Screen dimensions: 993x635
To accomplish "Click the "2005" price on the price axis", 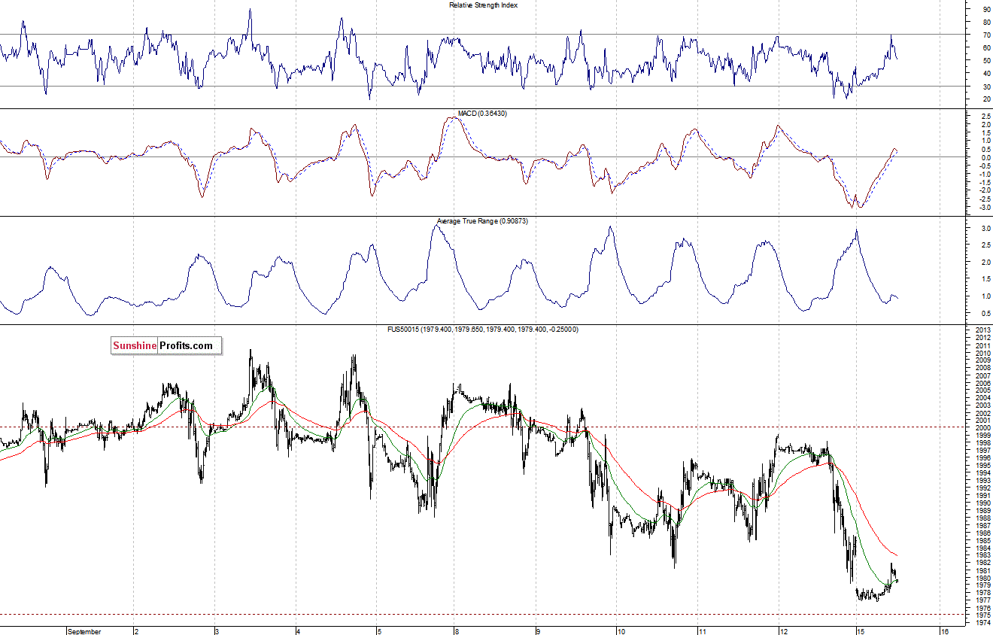I will (x=982, y=391).
